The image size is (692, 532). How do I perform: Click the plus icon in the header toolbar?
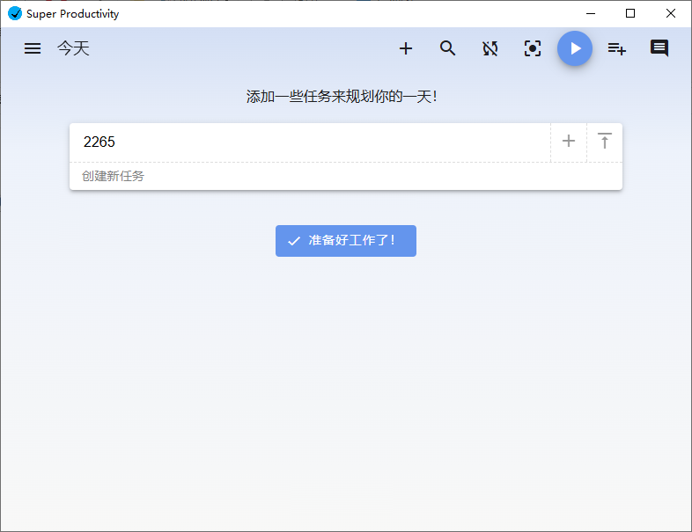(406, 48)
